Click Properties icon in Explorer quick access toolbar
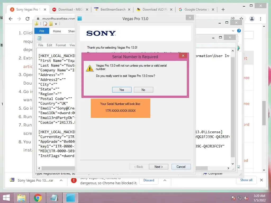This screenshot has height=203, width=271. [45, 24]
